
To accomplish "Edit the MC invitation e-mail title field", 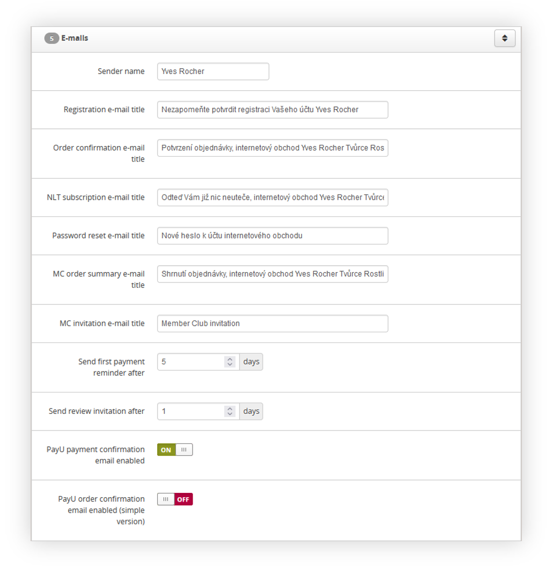I will 272,324.
